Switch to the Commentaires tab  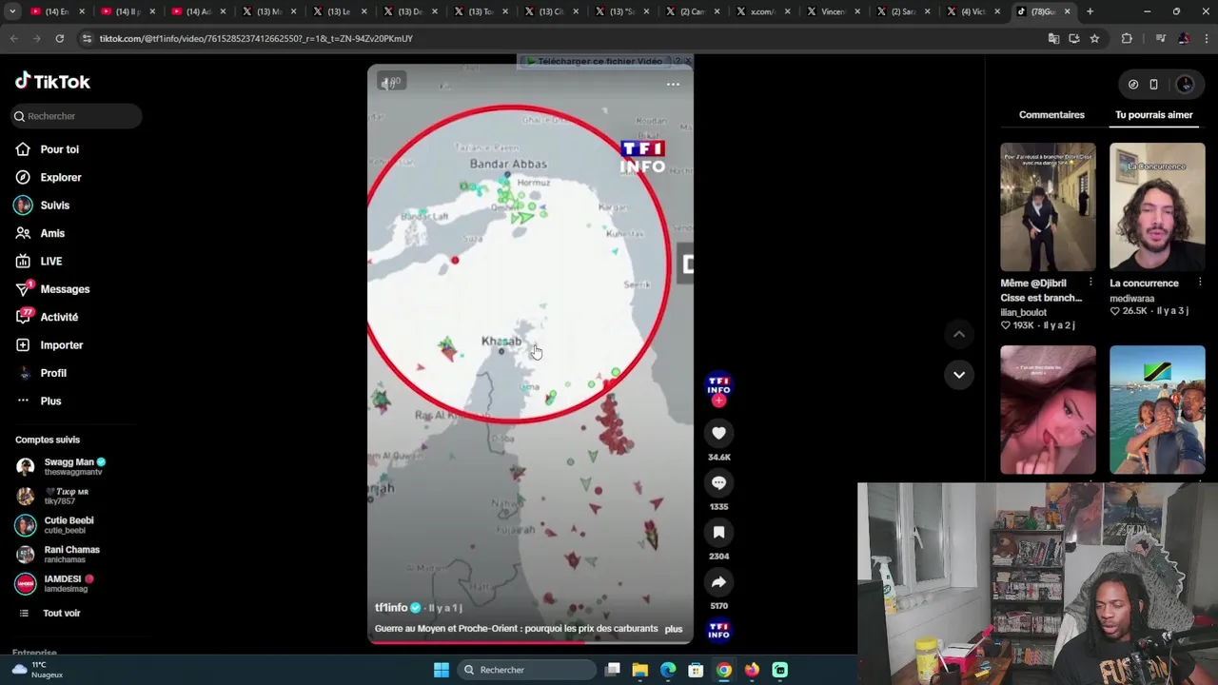(1051, 115)
